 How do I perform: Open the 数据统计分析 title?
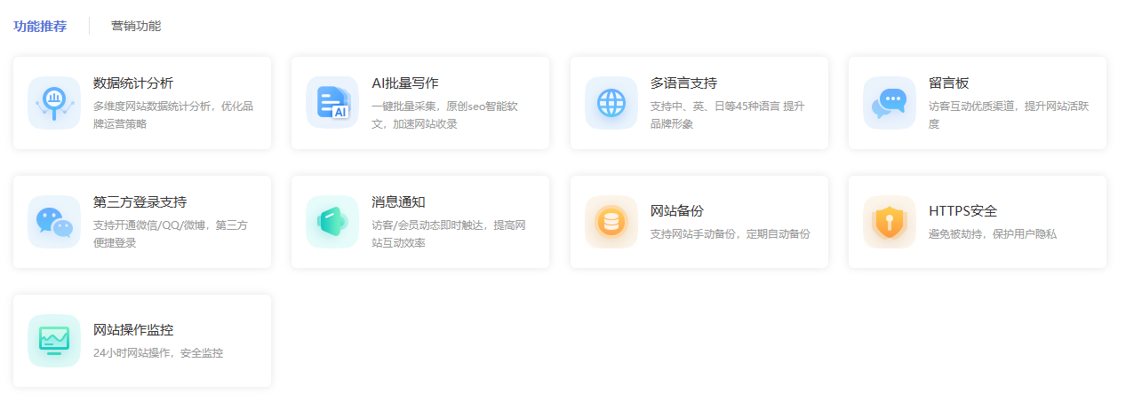133,83
